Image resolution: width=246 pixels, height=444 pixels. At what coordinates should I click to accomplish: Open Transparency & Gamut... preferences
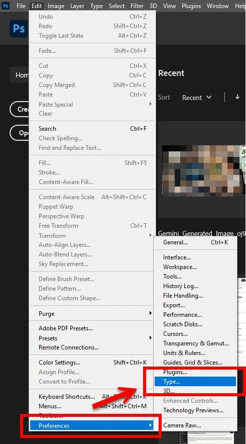click(x=195, y=343)
